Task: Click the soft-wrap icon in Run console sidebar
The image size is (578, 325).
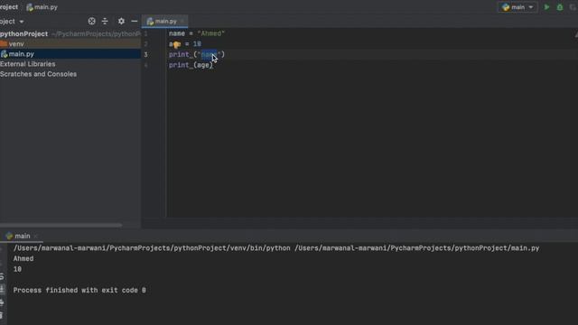Action: pos(2,276)
